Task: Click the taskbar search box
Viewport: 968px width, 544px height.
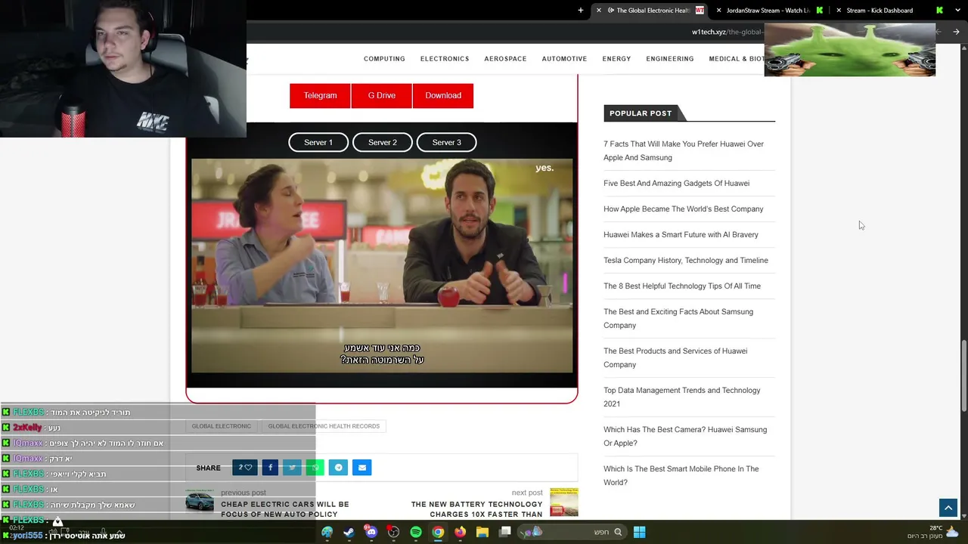Action: click(x=572, y=532)
